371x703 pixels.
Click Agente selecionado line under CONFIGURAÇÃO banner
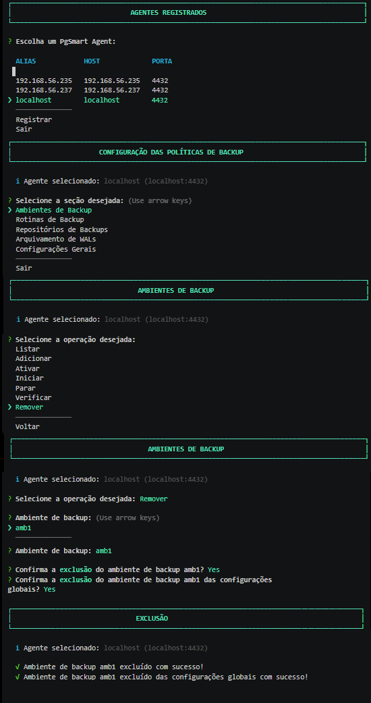[x=111, y=181]
